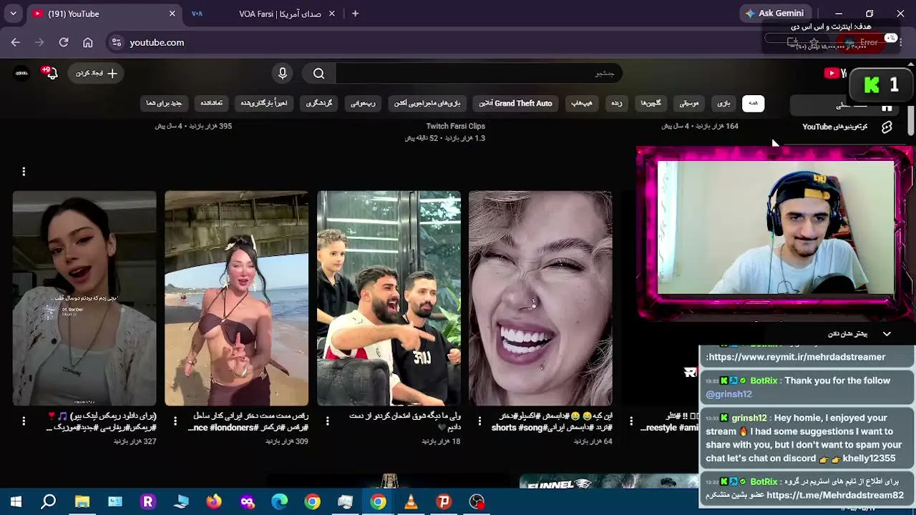Viewport: 916px width, 515px height.
Task: Play the Short with laughing blonde woman
Action: tap(540, 298)
